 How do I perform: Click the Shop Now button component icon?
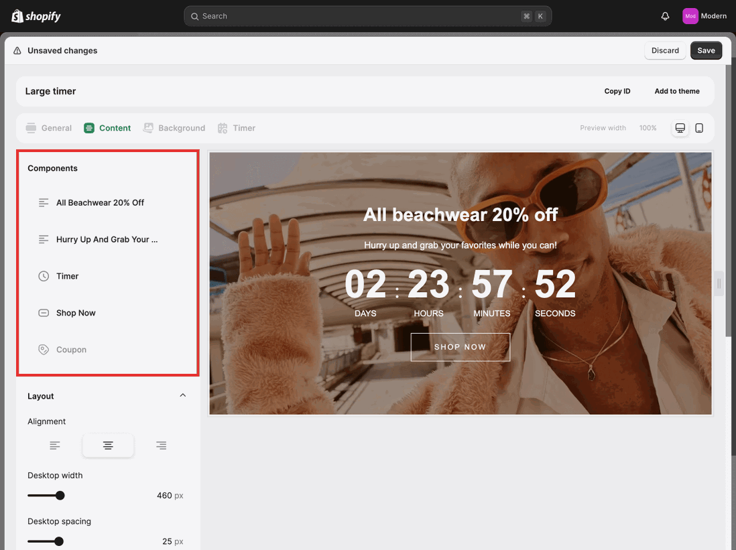(43, 312)
